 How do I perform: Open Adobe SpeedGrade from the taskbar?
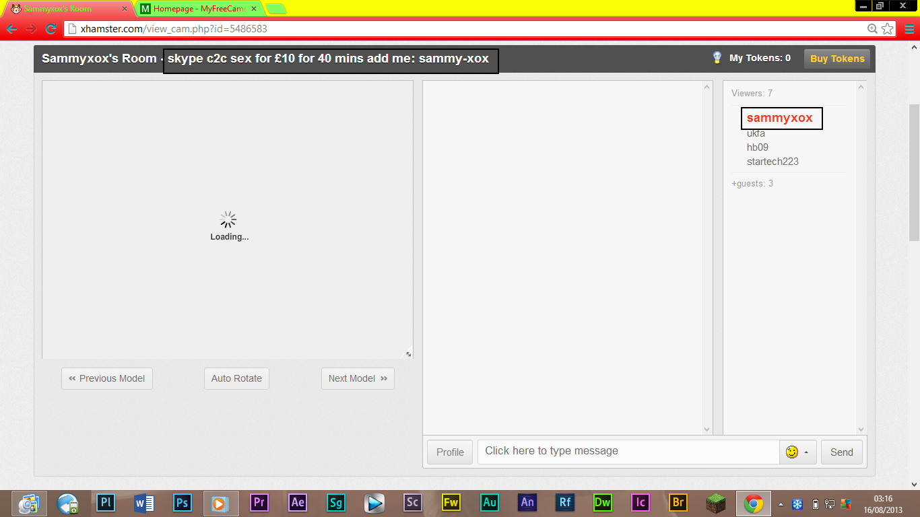coord(336,502)
